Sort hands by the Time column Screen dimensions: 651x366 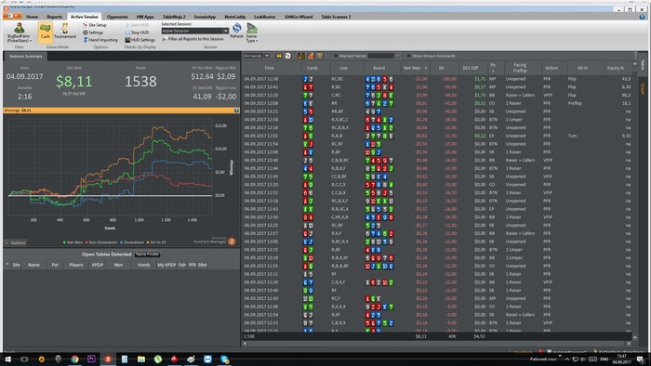pyautogui.click(x=272, y=68)
